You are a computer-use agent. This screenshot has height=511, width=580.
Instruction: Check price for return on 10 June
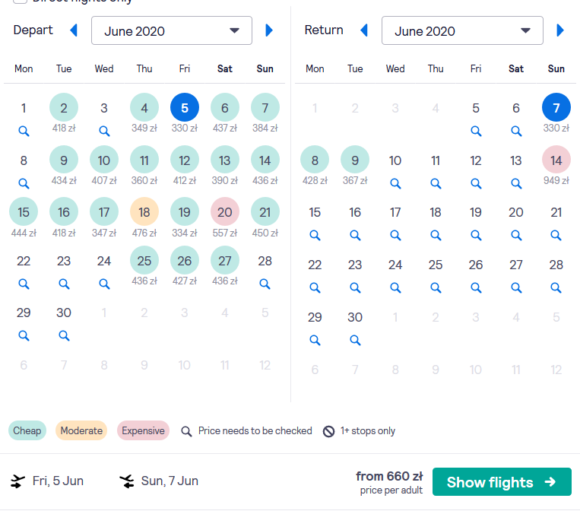(395, 183)
